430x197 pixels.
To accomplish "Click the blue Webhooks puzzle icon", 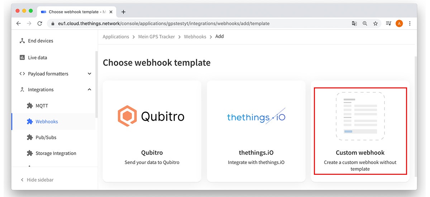I will tap(30, 121).
